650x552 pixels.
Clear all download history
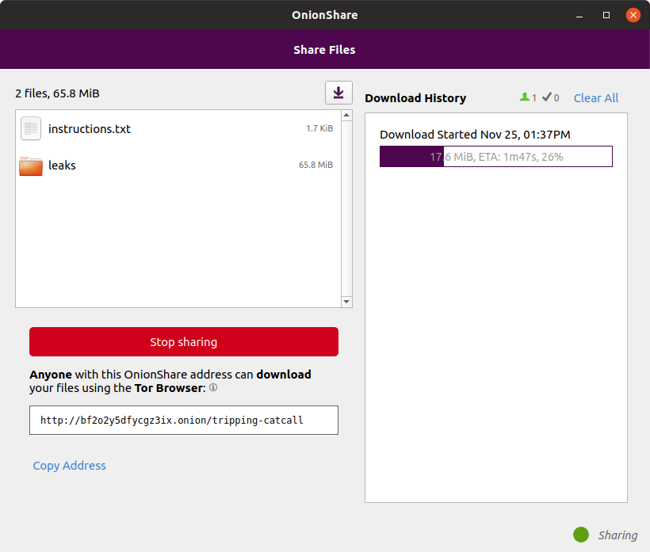[x=595, y=98]
